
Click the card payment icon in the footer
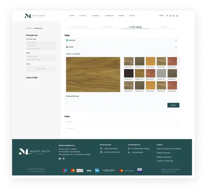(x=101, y=149)
